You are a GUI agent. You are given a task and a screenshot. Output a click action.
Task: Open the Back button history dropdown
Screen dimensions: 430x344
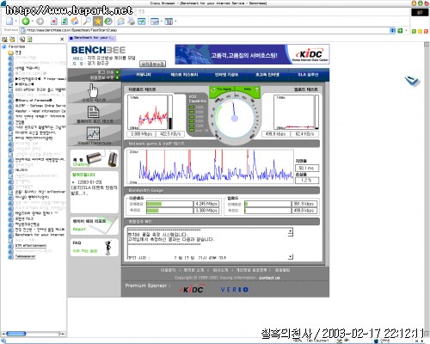(33, 21)
